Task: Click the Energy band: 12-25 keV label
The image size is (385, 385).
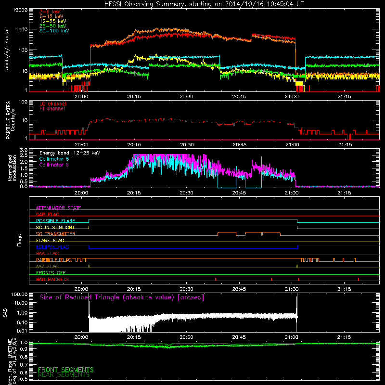Action: [x=70, y=153]
